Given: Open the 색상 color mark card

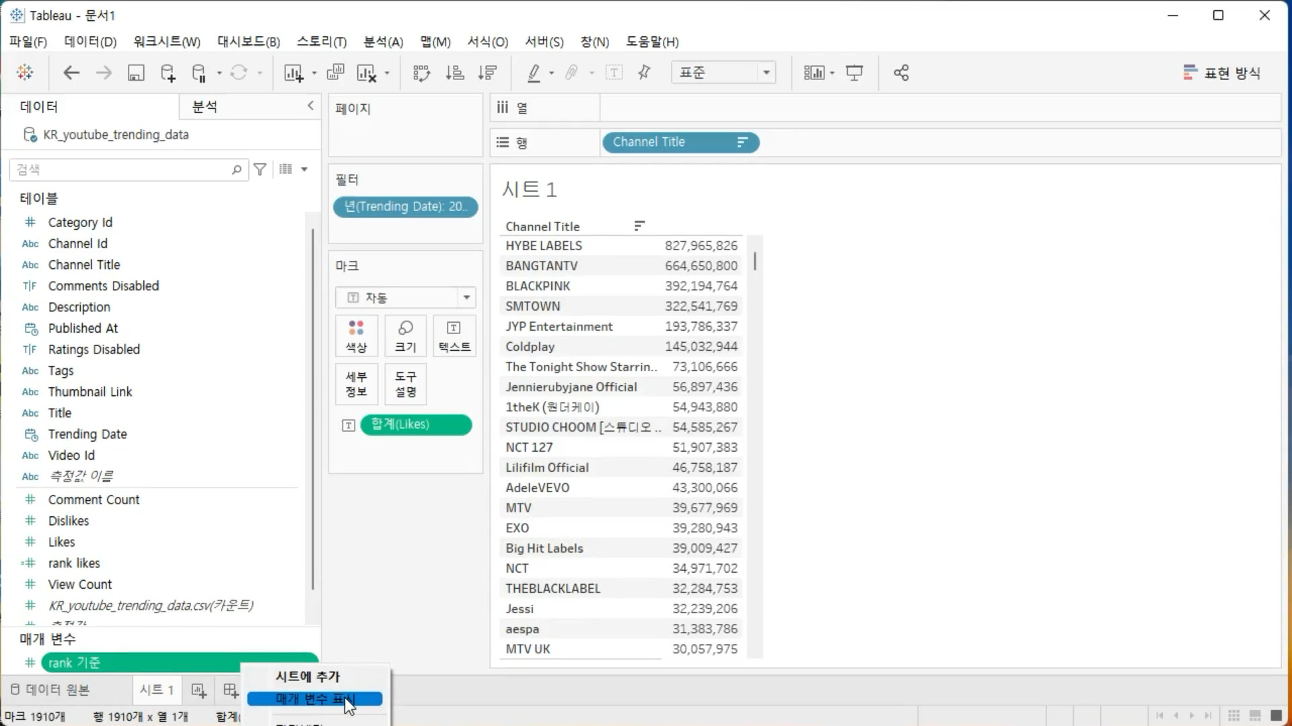Looking at the screenshot, I should 356,335.
